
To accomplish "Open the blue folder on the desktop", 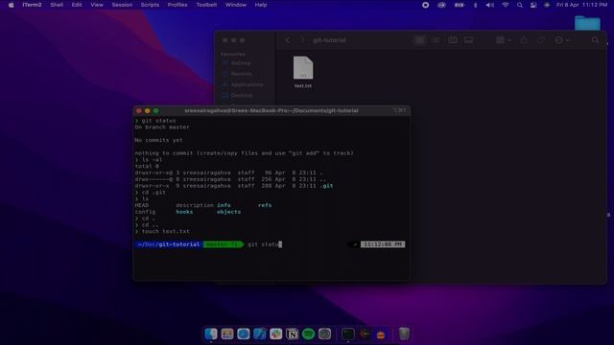I will (x=587, y=23).
